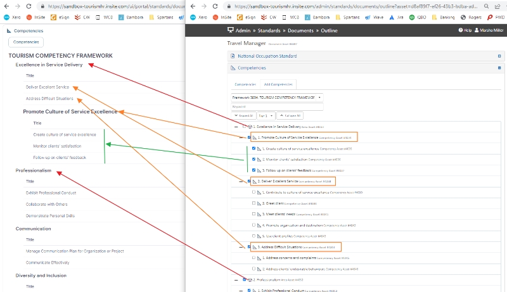
Task: Click the Expand All button
Action: [244, 116]
